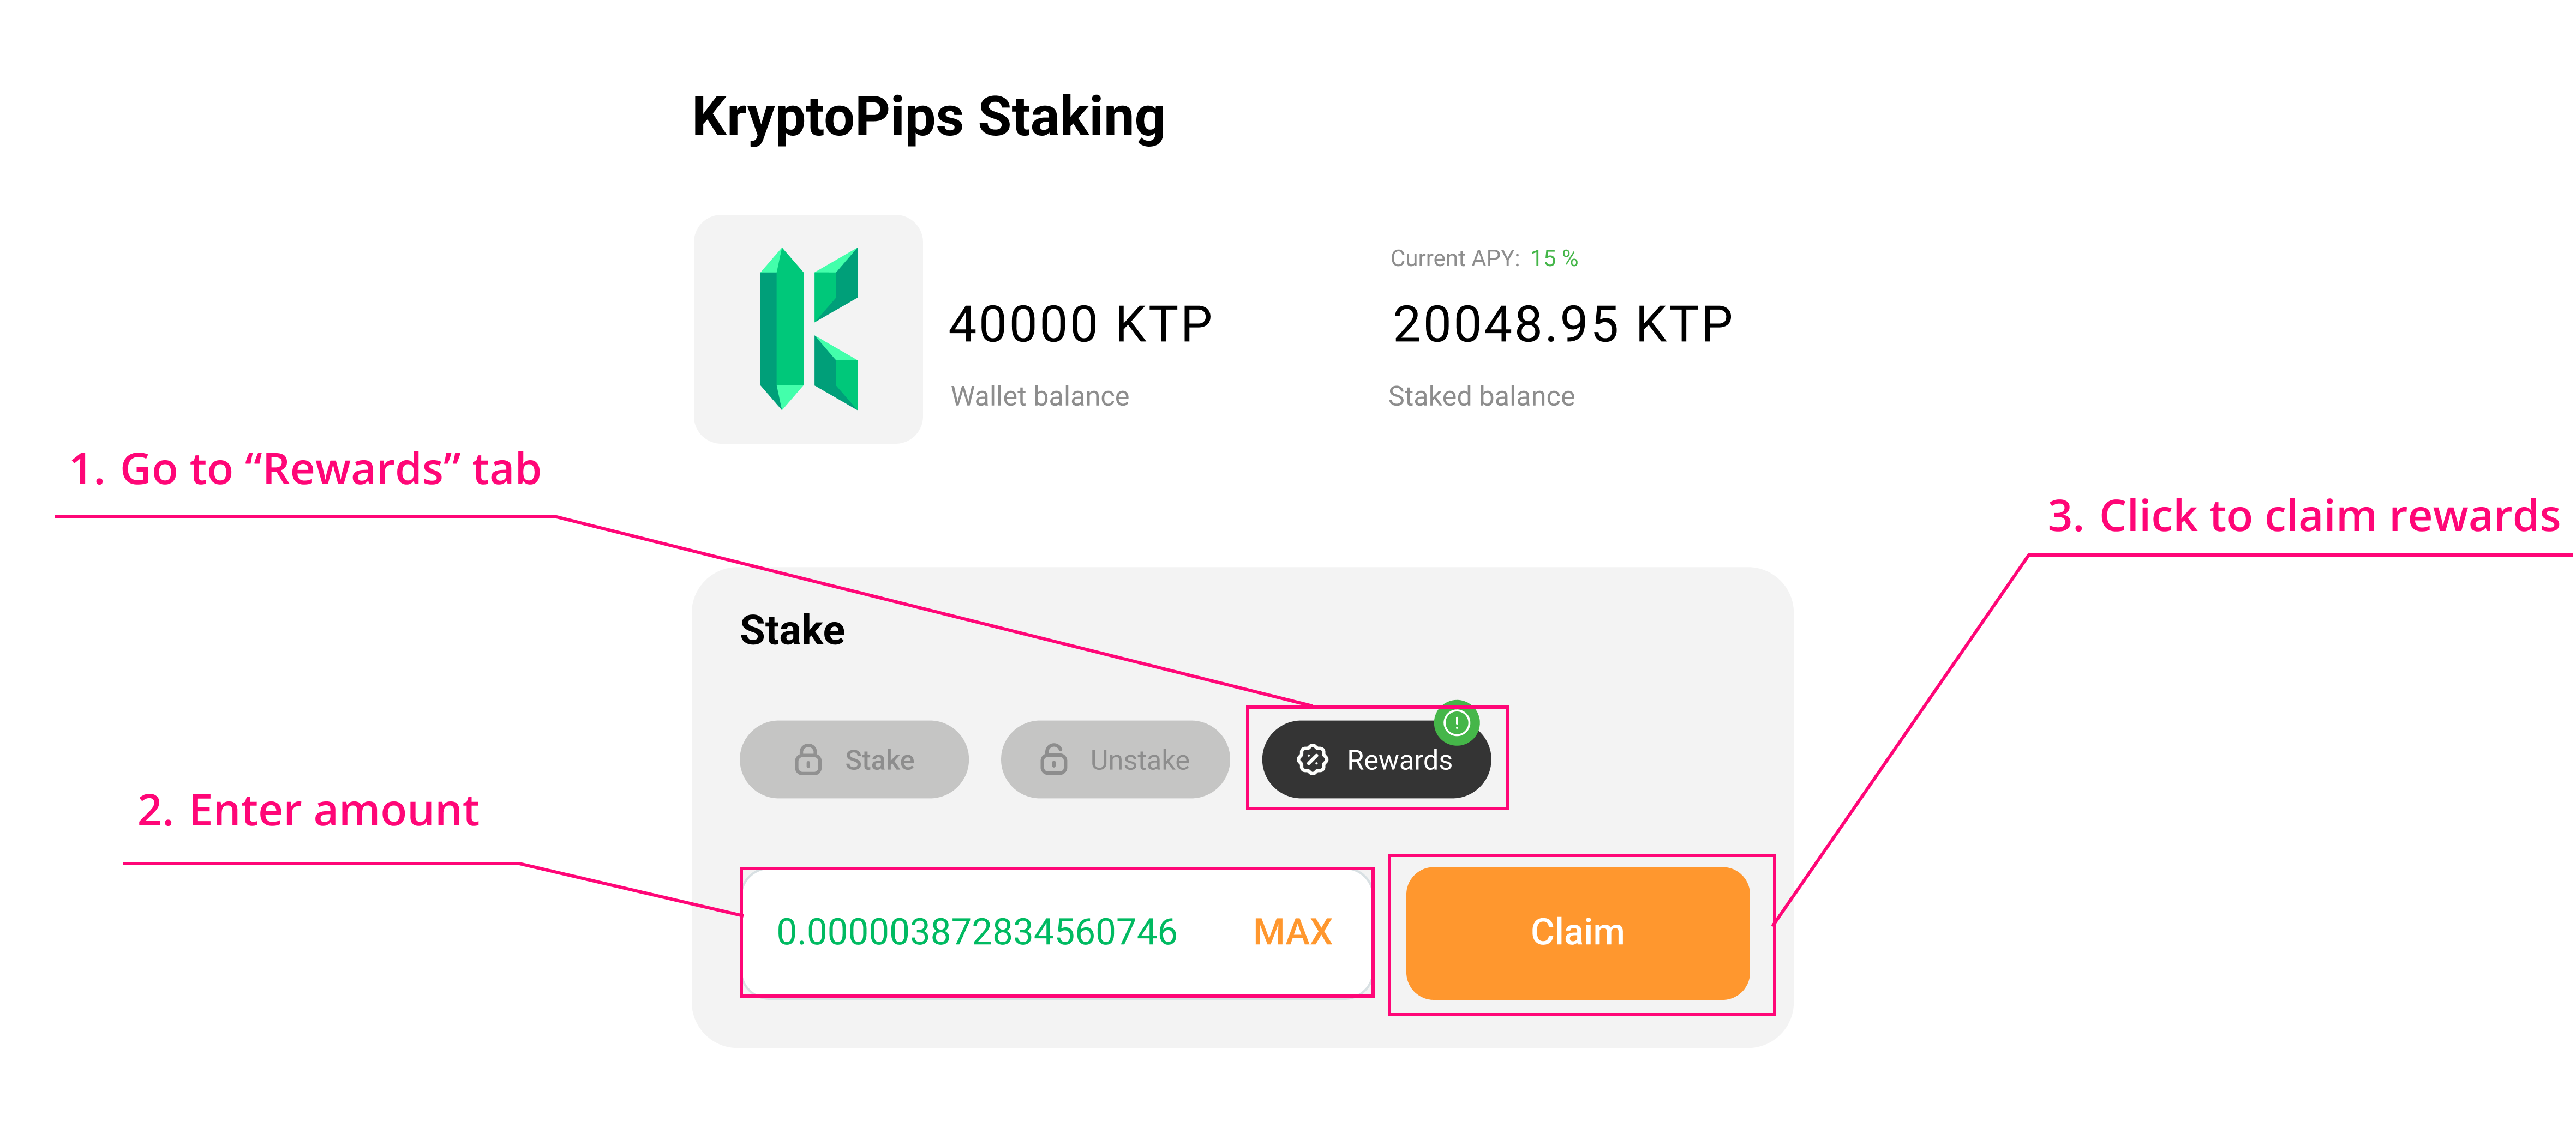
Task: Click the "Click to claim rewards" annotation
Action: [x=2302, y=516]
